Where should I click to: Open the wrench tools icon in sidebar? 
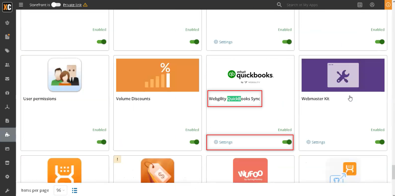pyautogui.click(x=7, y=191)
